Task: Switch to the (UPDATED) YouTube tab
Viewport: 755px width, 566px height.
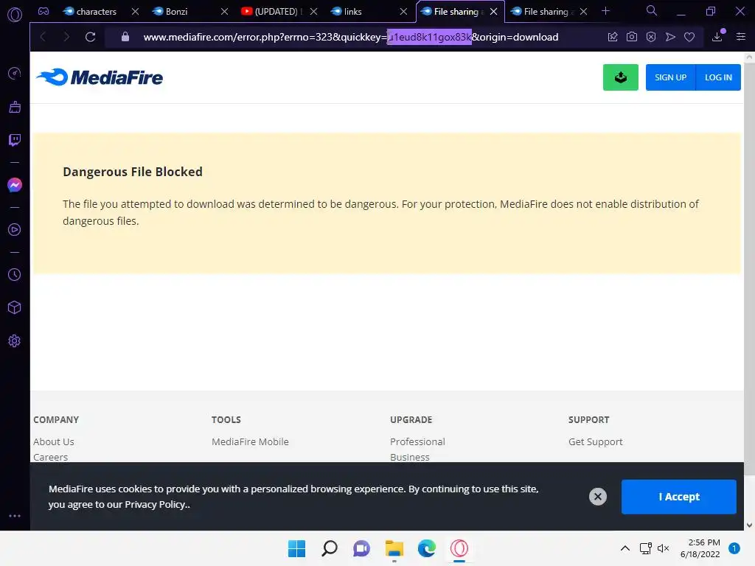Action: click(x=276, y=12)
